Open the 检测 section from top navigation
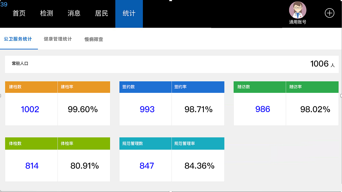Image resolution: width=342 pixels, height=192 pixels. pyautogui.click(x=46, y=13)
